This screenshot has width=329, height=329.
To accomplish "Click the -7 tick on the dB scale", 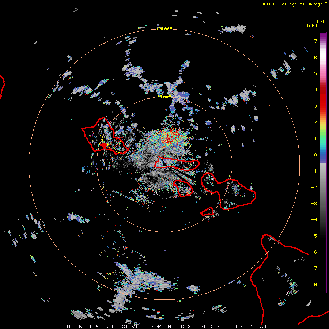I will [x=314, y=268].
